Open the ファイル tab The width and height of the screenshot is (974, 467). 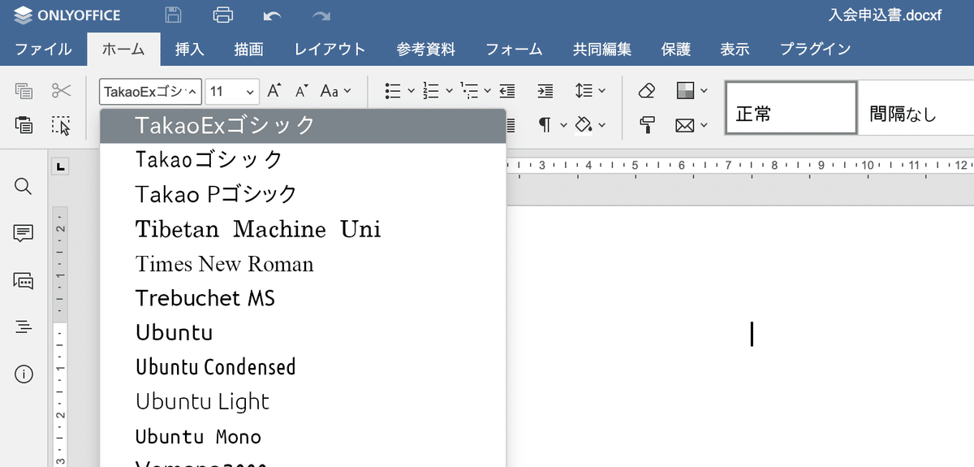click(44, 49)
